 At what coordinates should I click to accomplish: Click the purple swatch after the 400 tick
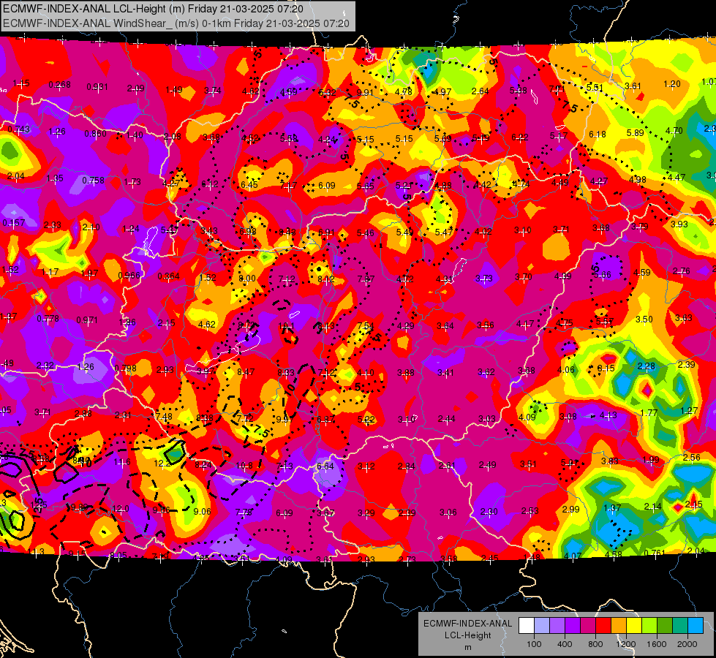pos(573,626)
